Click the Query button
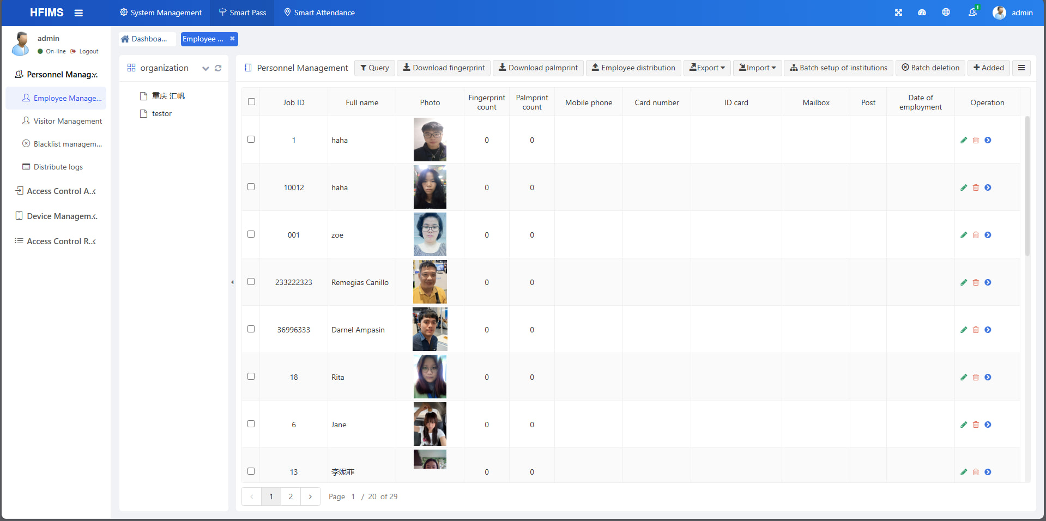This screenshot has height=521, width=1046. click(x=374, y=68)
